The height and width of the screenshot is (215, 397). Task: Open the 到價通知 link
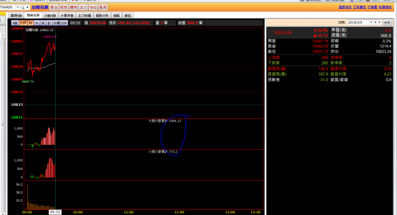click(x=385, y=7)
